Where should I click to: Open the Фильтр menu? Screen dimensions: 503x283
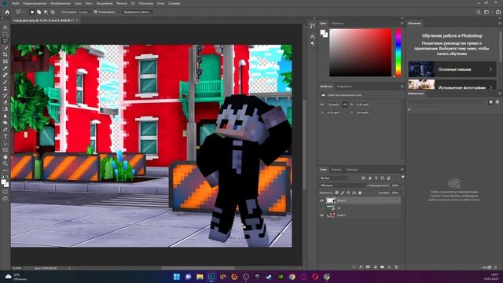122,3
